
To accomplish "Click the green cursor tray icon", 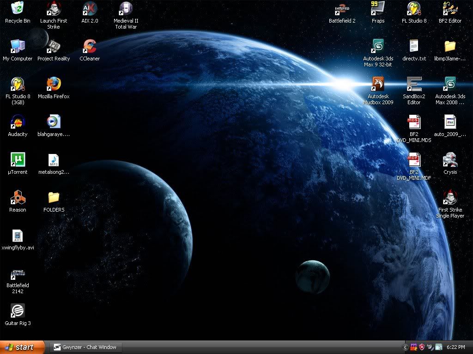I will pos(439,347).
